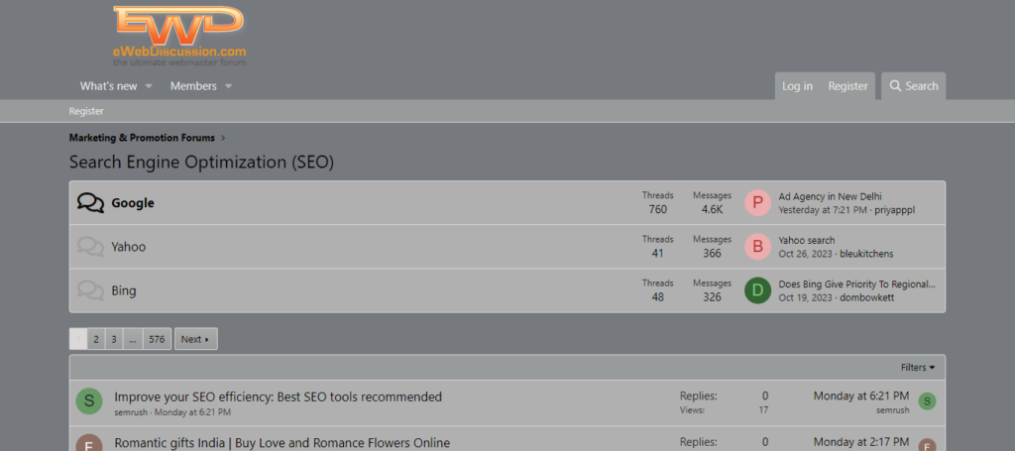The image size is (1015, 451).
Task: Click dombowkett's green D avatar
Action: coord(757,290)
